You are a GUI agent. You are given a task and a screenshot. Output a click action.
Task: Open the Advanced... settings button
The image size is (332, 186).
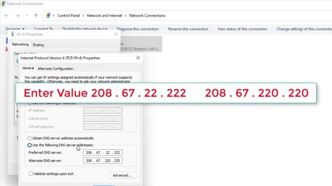point(122,175)
